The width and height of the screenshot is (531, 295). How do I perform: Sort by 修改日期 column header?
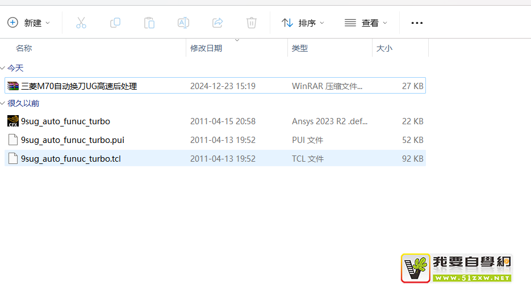click(206, 48)
